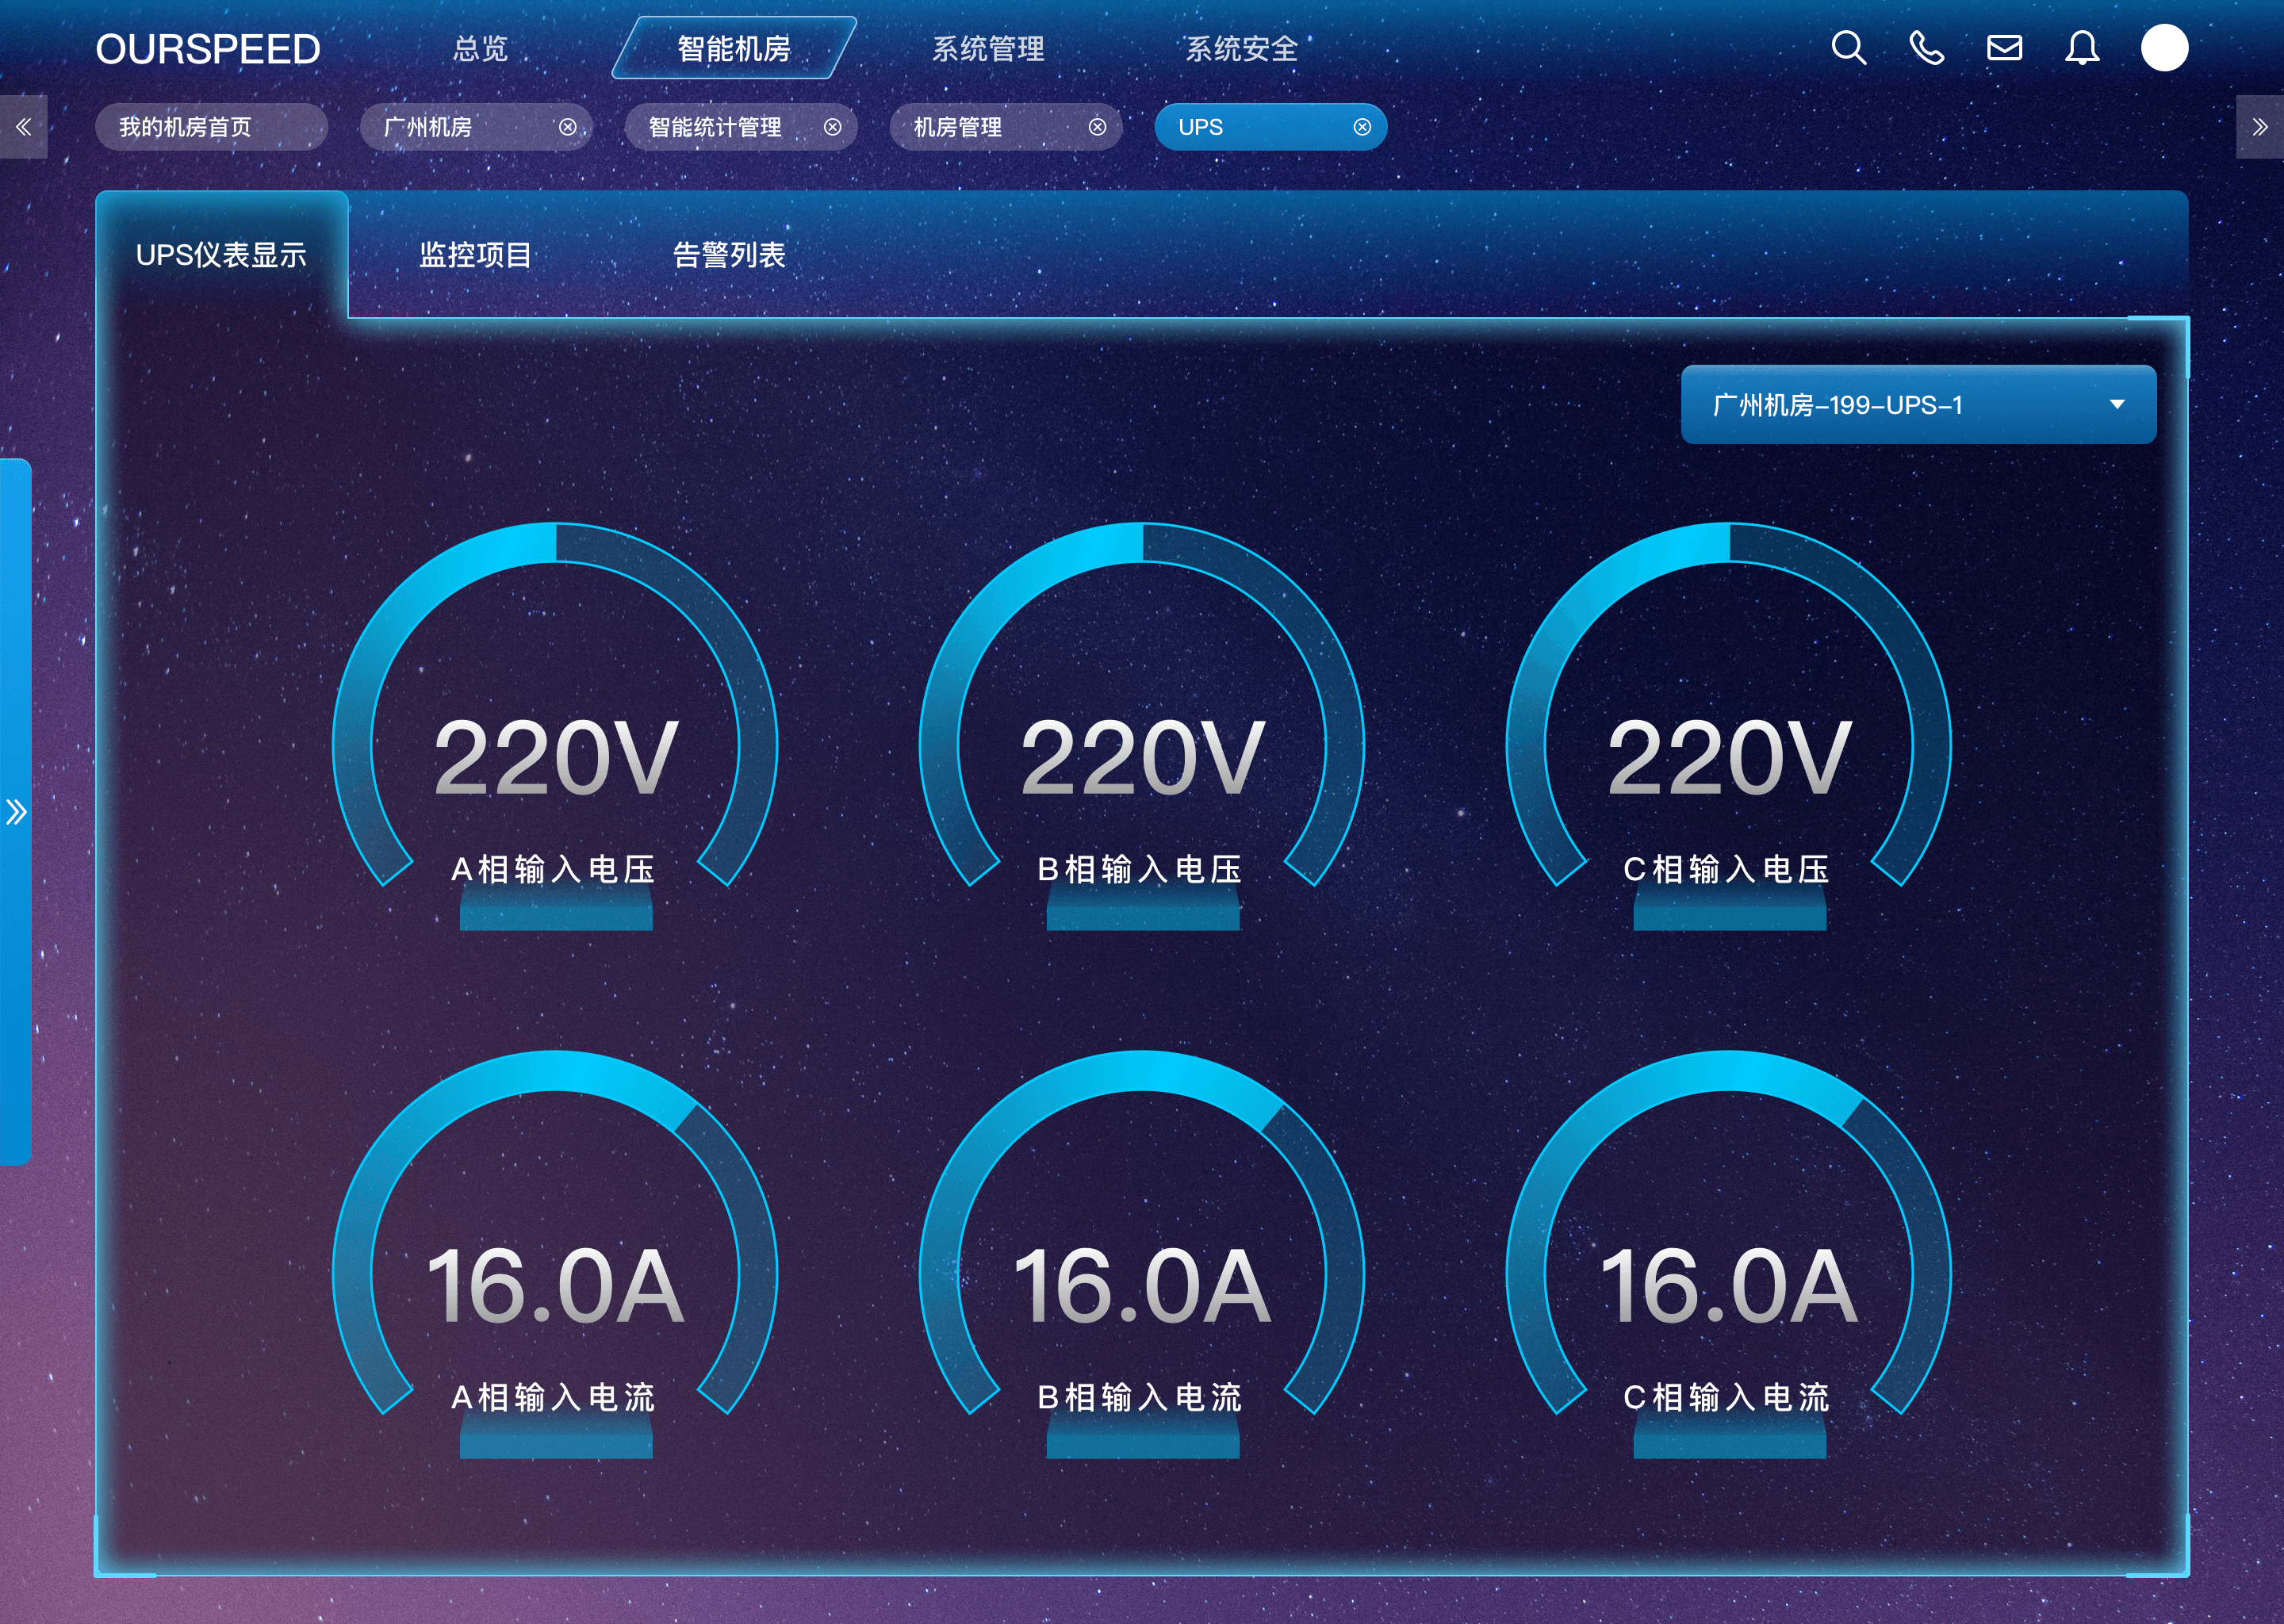This screenshot has height=1624, width=2284.
Task: Switch to the 监控项目 tab
Action: click(x=475, y=255)
